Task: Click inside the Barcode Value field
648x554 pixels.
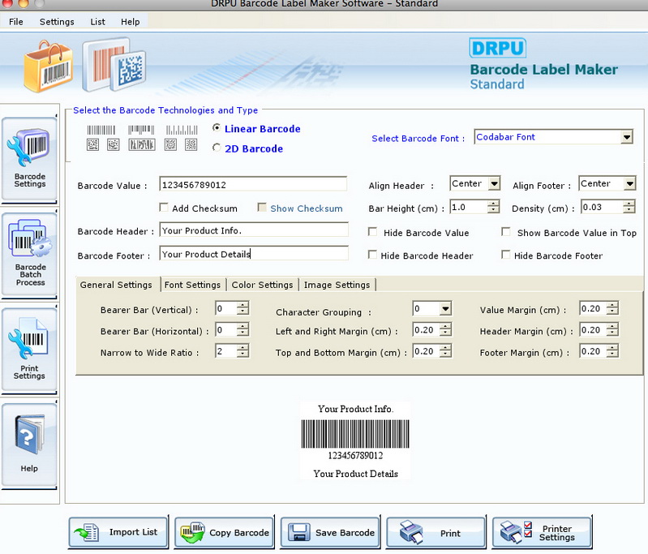Action: [x=253, y=185]
